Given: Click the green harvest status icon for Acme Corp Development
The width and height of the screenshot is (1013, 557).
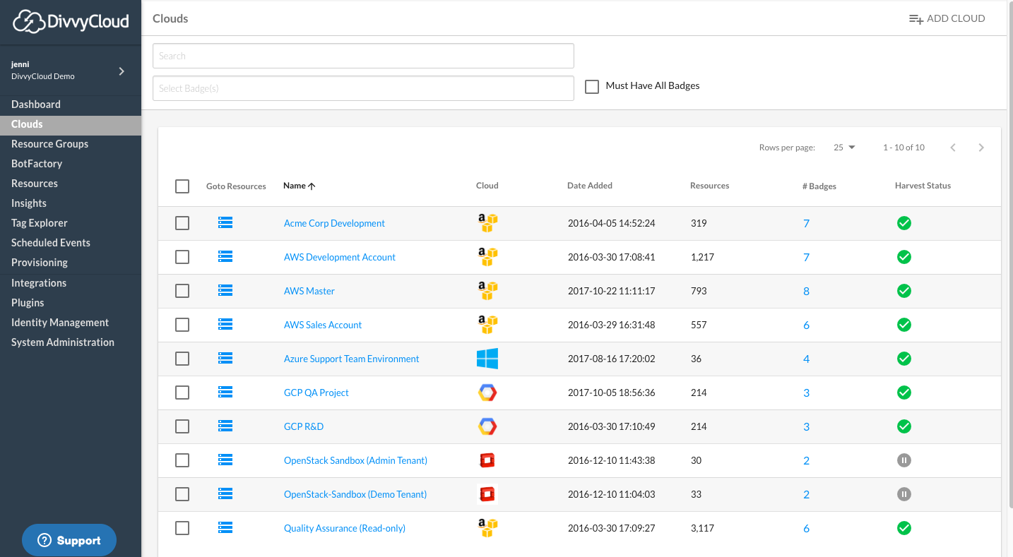Looking at the screenshot, I should click(904, 223).
